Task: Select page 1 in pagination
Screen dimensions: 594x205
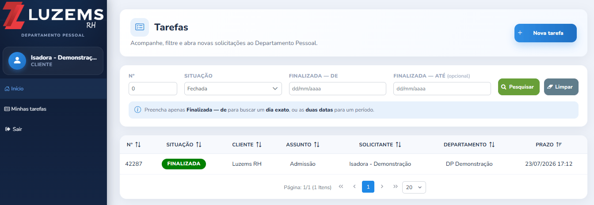Action: (x=368, y=187)
